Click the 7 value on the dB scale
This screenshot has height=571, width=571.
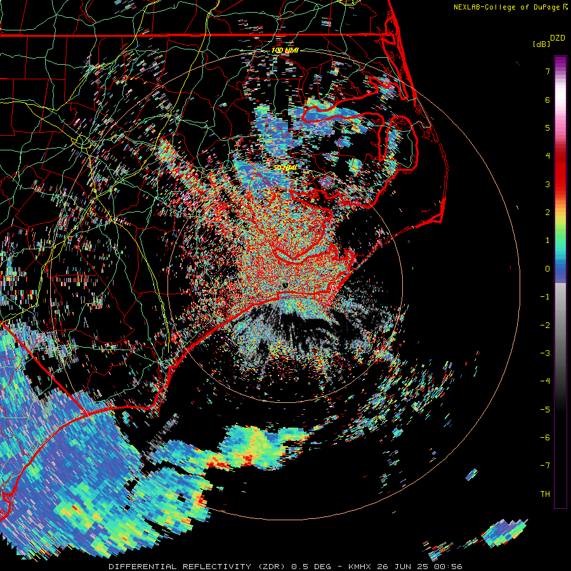pos(548,71)
